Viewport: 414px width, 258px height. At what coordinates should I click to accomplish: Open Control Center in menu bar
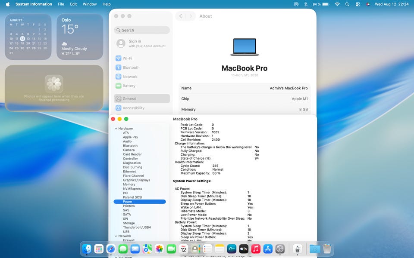tap(358, 4)
